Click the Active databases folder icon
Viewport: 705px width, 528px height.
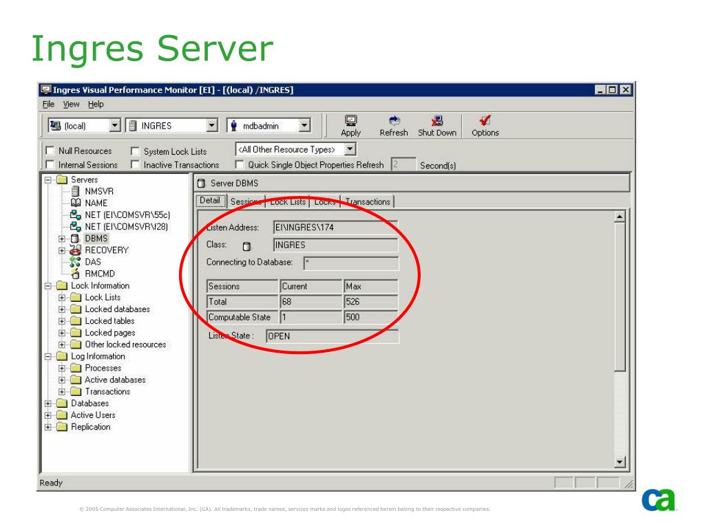(x=76, y=379)
